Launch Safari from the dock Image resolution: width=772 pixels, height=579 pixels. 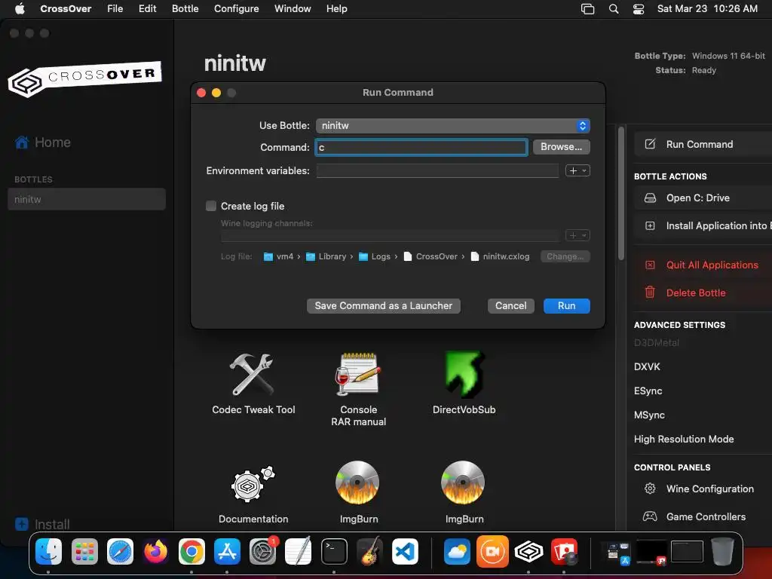[120, 551]
